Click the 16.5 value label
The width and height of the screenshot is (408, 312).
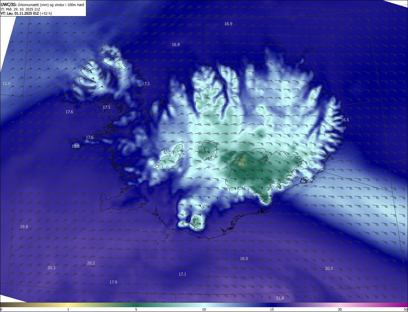pyautogui.click(x=345, y=120)
